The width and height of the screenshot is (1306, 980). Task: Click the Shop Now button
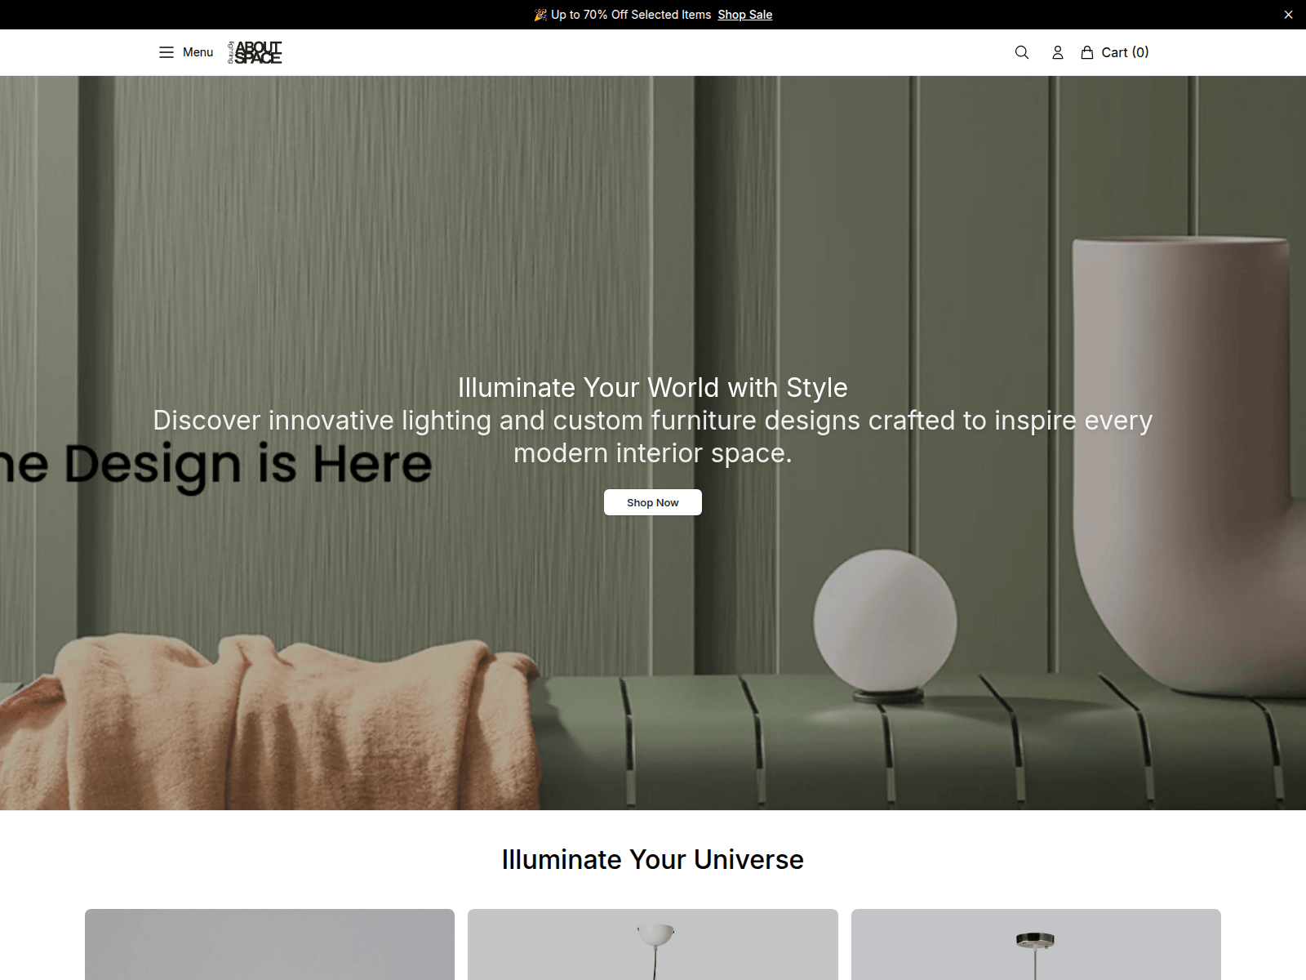tap(653, 502)
